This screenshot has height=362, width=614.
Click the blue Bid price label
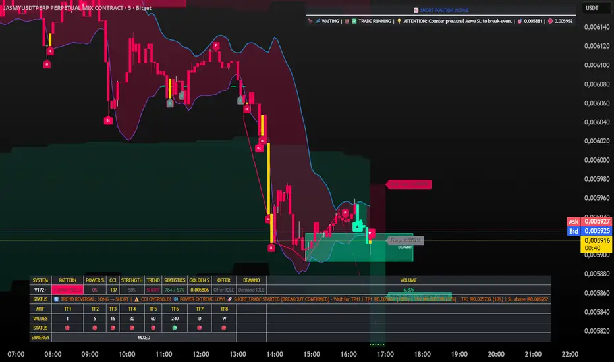pyautogui.click(x=590, y=231)
